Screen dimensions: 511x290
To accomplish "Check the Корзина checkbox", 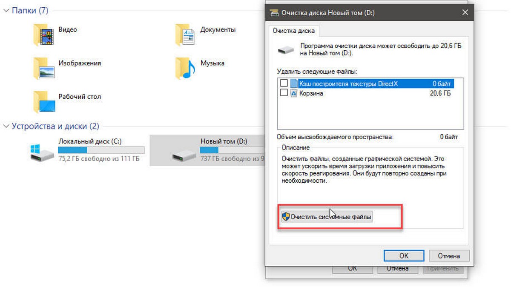I will 284,93.
